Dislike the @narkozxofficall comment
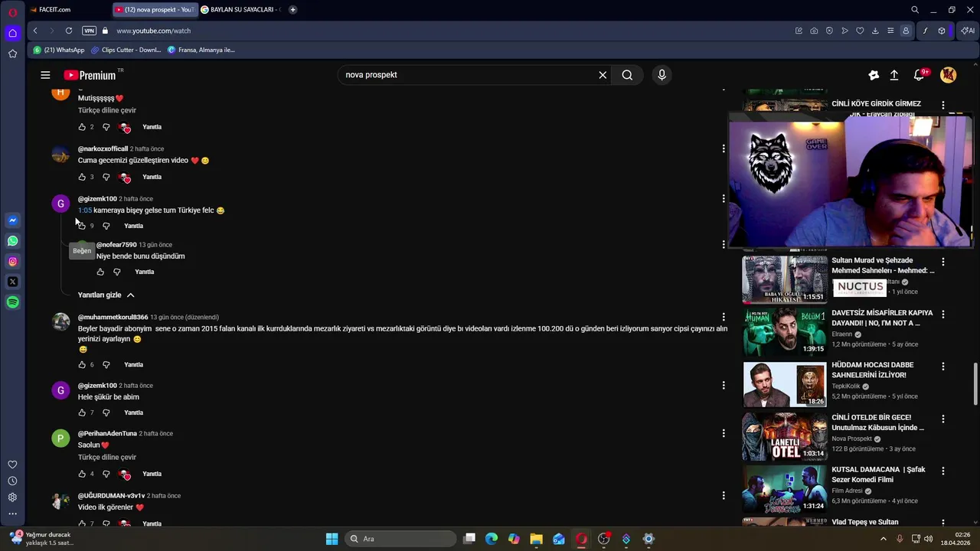The height and width of the screenshot is (551, 980). (106, 177)
